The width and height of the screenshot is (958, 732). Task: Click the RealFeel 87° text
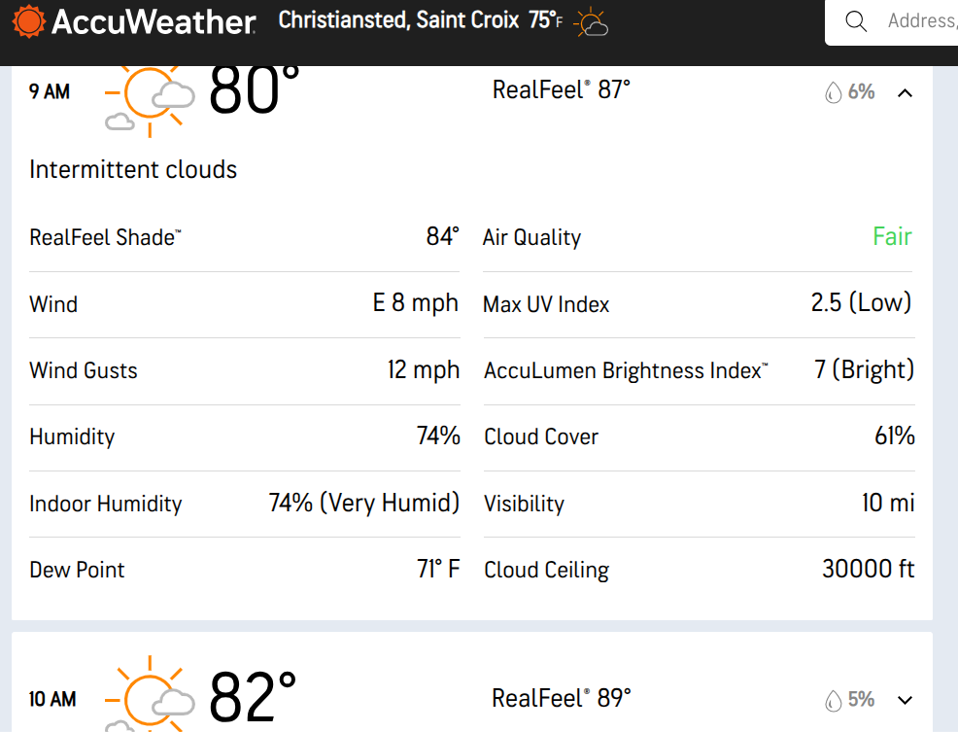point(562,90)
